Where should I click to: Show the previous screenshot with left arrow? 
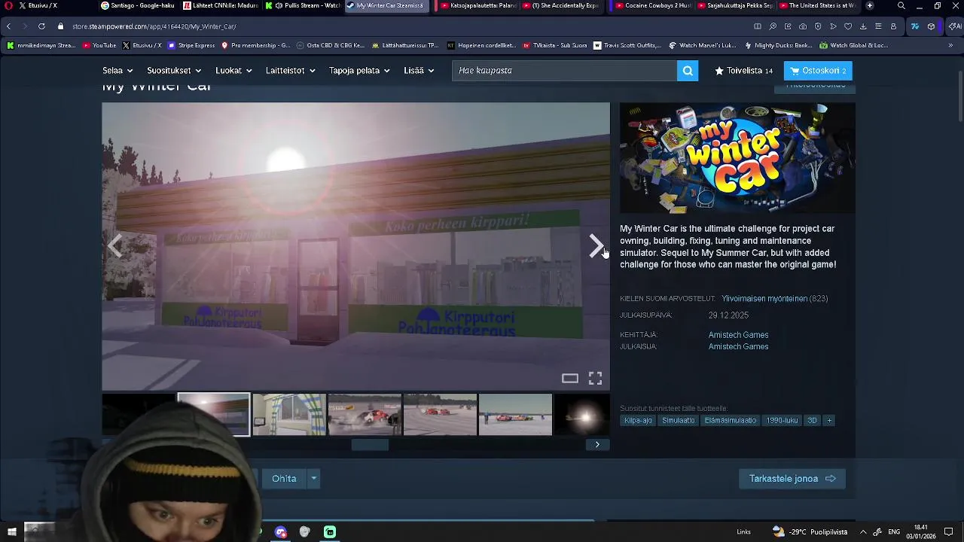(x=115, y=246)
